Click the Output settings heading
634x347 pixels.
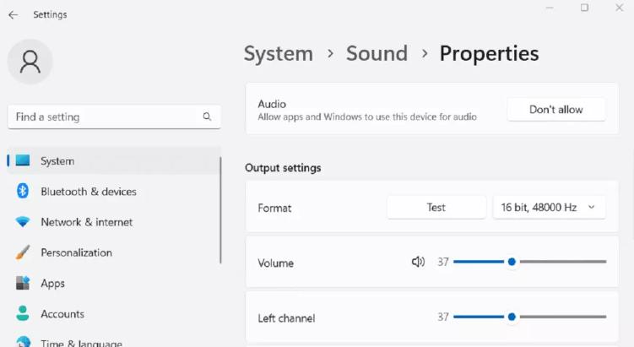point(283,168)
